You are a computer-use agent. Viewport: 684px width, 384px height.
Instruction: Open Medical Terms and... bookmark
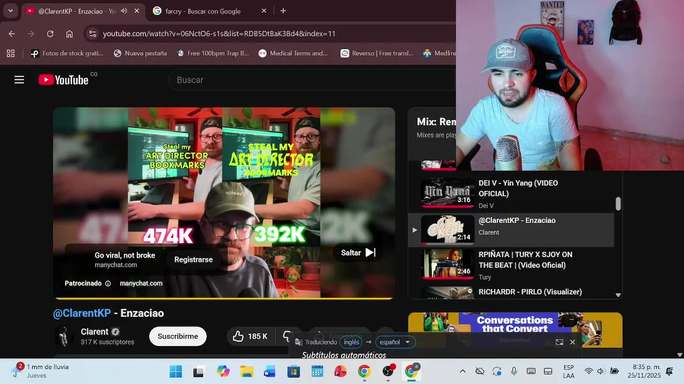[293, 53]
